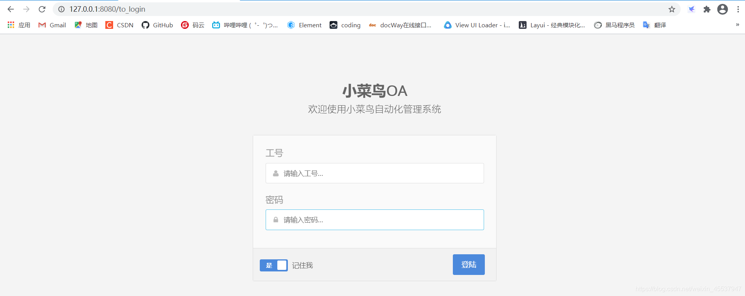Click the browser back arrow
The height and width of the screenshot is (296, 745).
(11, 9)
